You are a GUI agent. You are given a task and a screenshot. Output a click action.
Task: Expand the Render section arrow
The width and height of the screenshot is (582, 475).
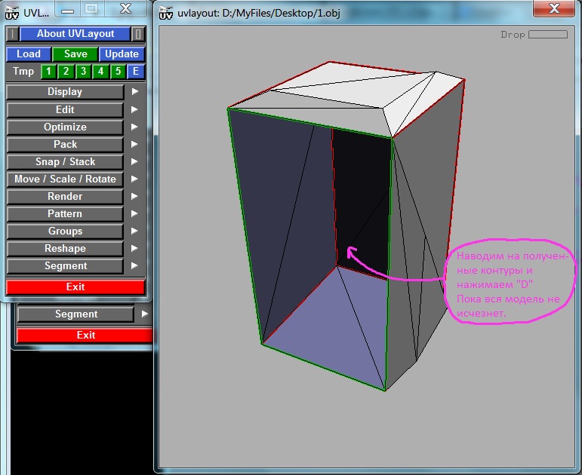[x=135, y=196]
